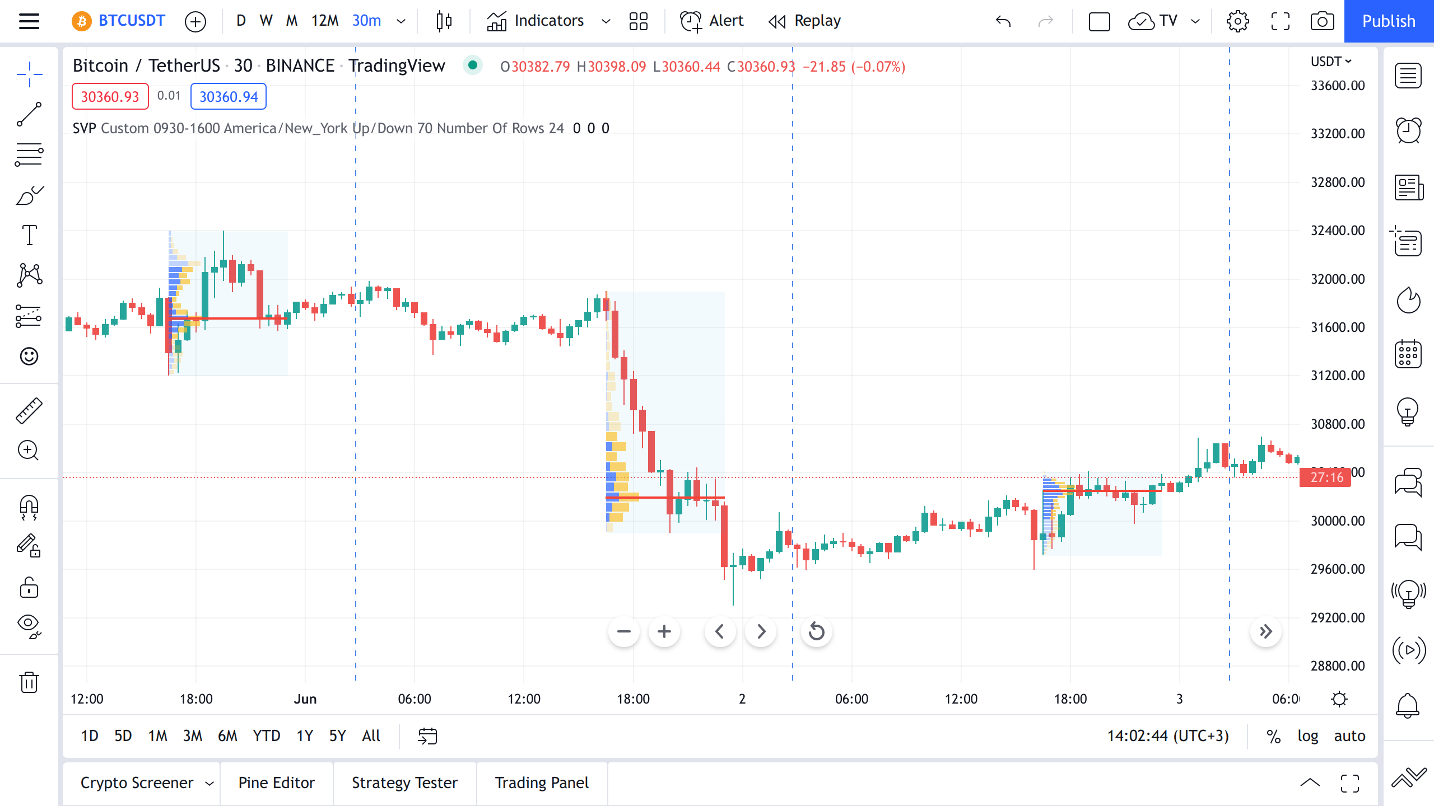Select the Text annotation tool

29,235
